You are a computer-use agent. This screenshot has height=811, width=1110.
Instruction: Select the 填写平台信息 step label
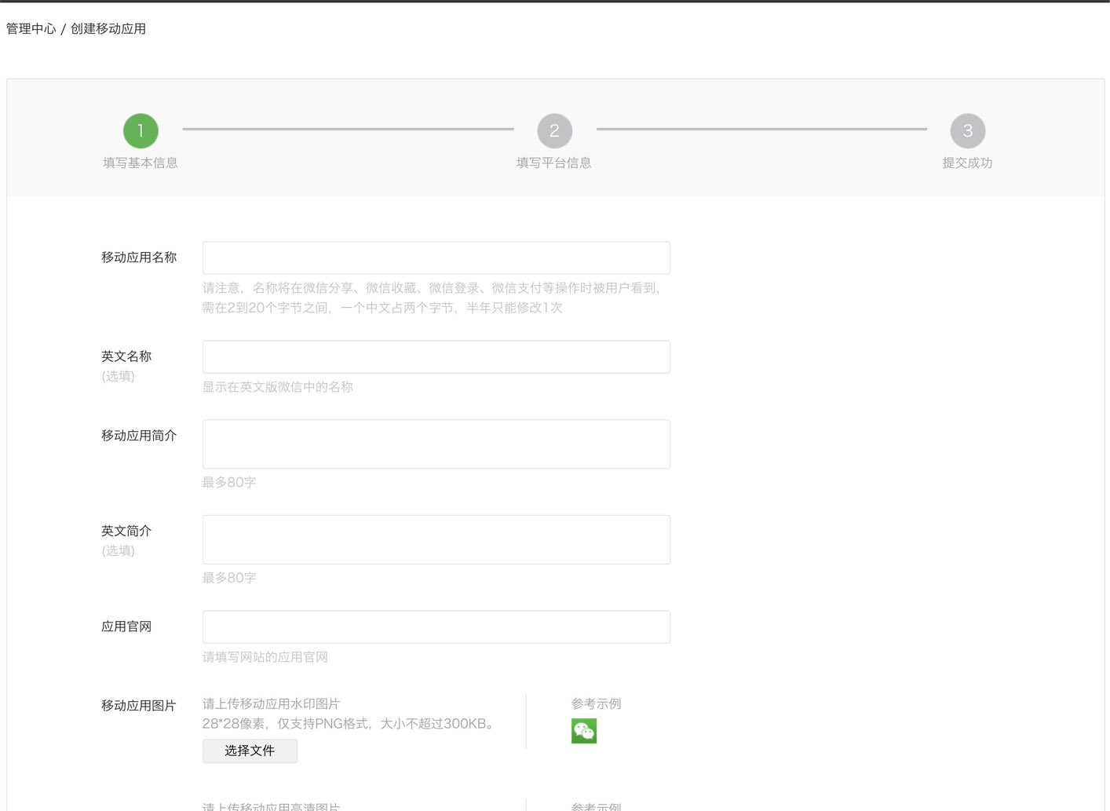(x=554, y=163)
